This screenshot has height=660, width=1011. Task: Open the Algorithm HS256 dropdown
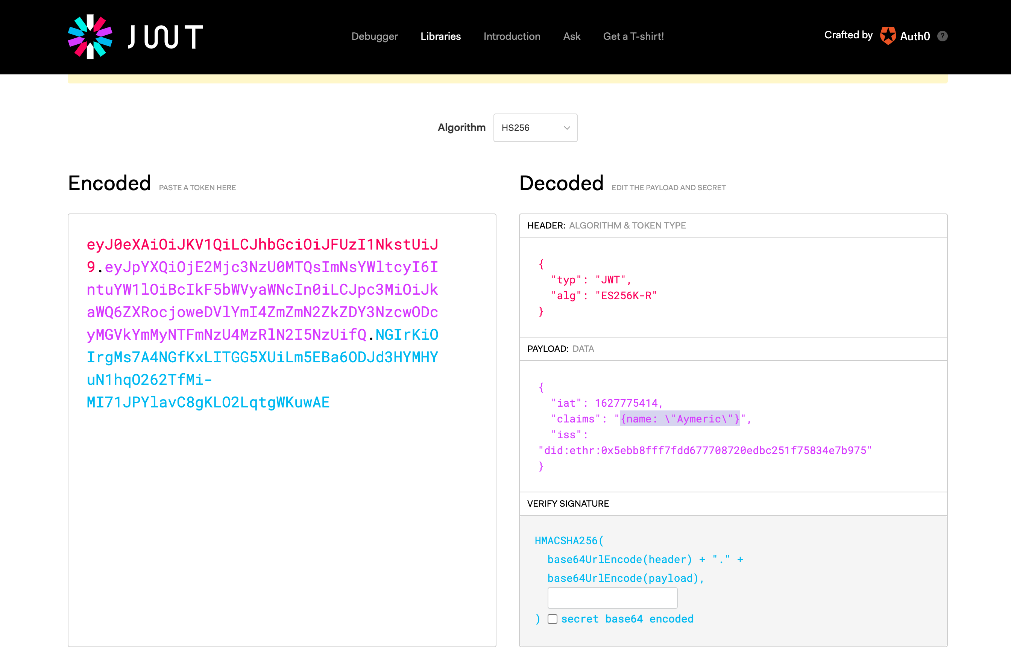point(535,128)
